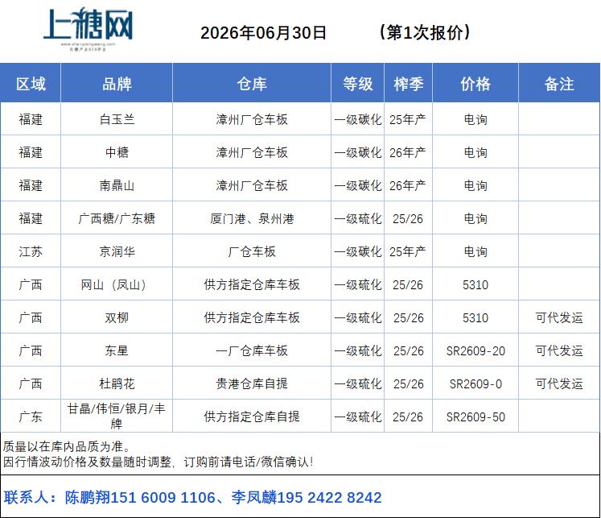Click contact 陈鹏翔151 6009 1106

140,497
